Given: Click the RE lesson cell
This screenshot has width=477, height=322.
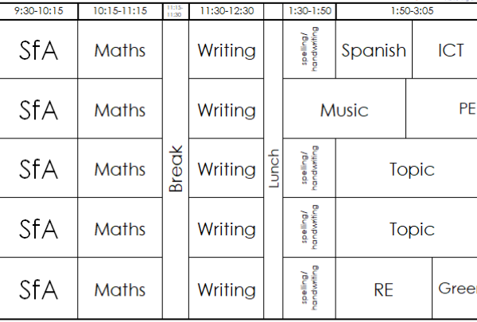Looking at the screenshot, I should pyautogui.click(x=383, y=289).
